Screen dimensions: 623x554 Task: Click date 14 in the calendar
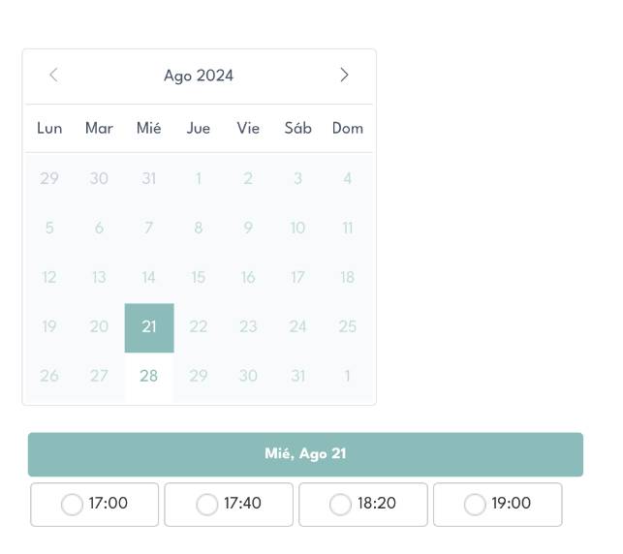pos(148,277)
